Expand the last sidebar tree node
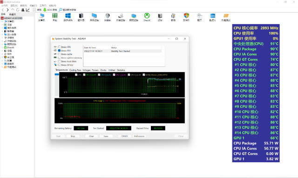The width and height of the screenshot is (298, 178). pyautogui.click(x=2, y=67)
